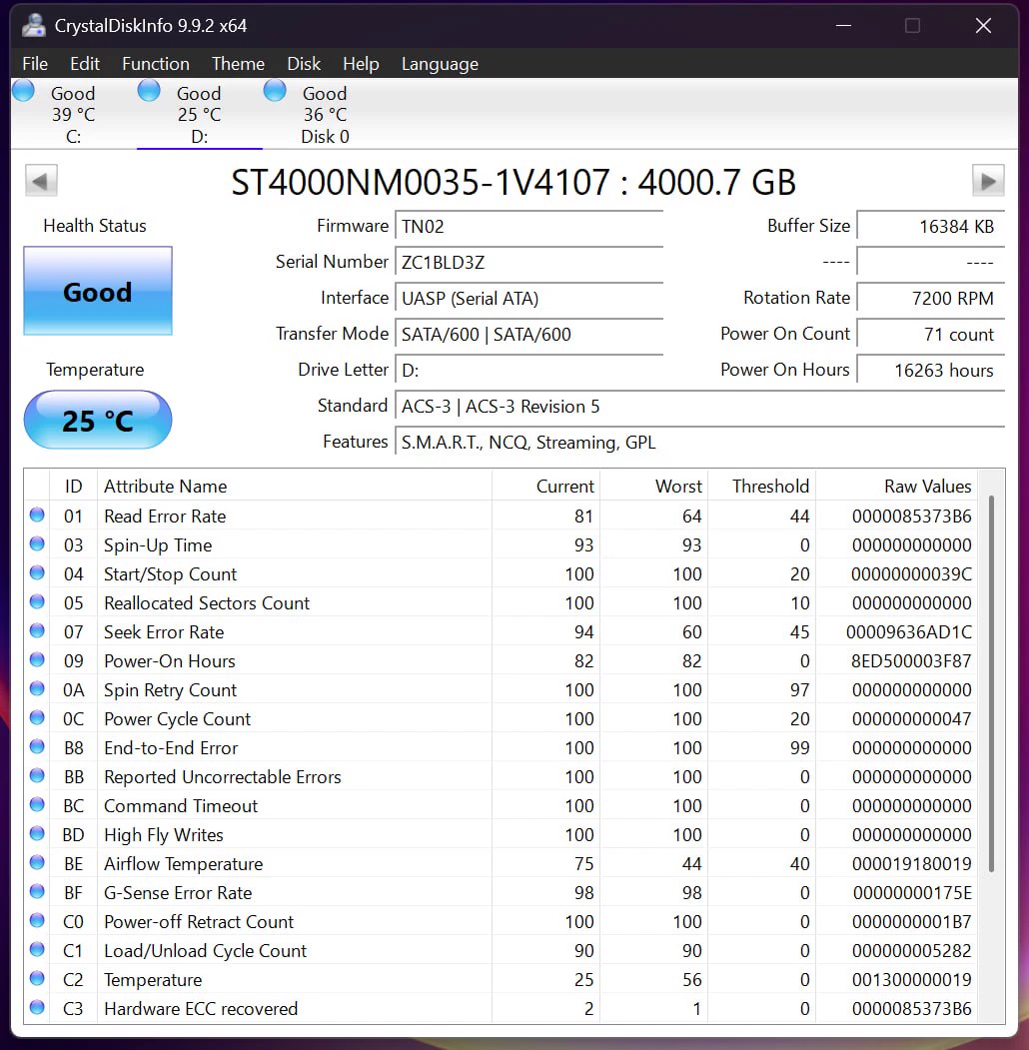The width and height of the screenshot is (1029, 1050).
Task: Click the Standard field ACS-3 Revision 5
Action: tap(699, 407)
